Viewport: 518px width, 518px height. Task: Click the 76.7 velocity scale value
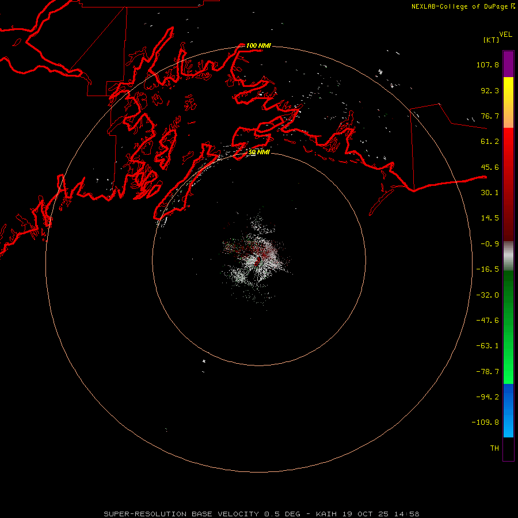[x=490, y=116]
